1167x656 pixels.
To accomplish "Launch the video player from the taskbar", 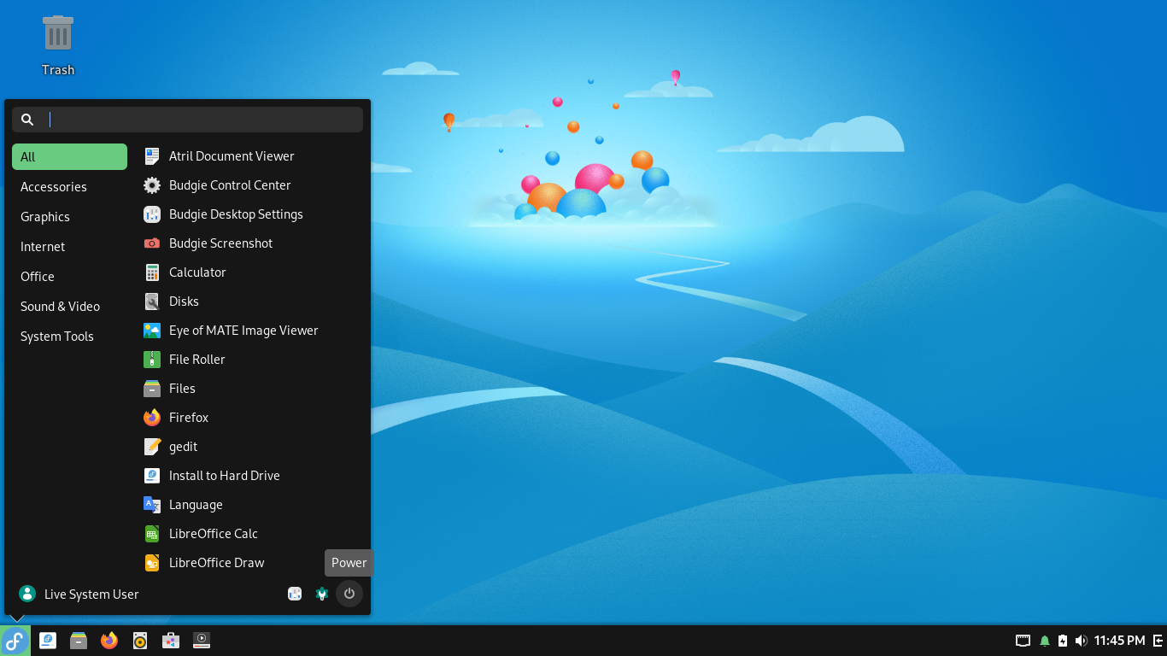I will coord(202,641).
